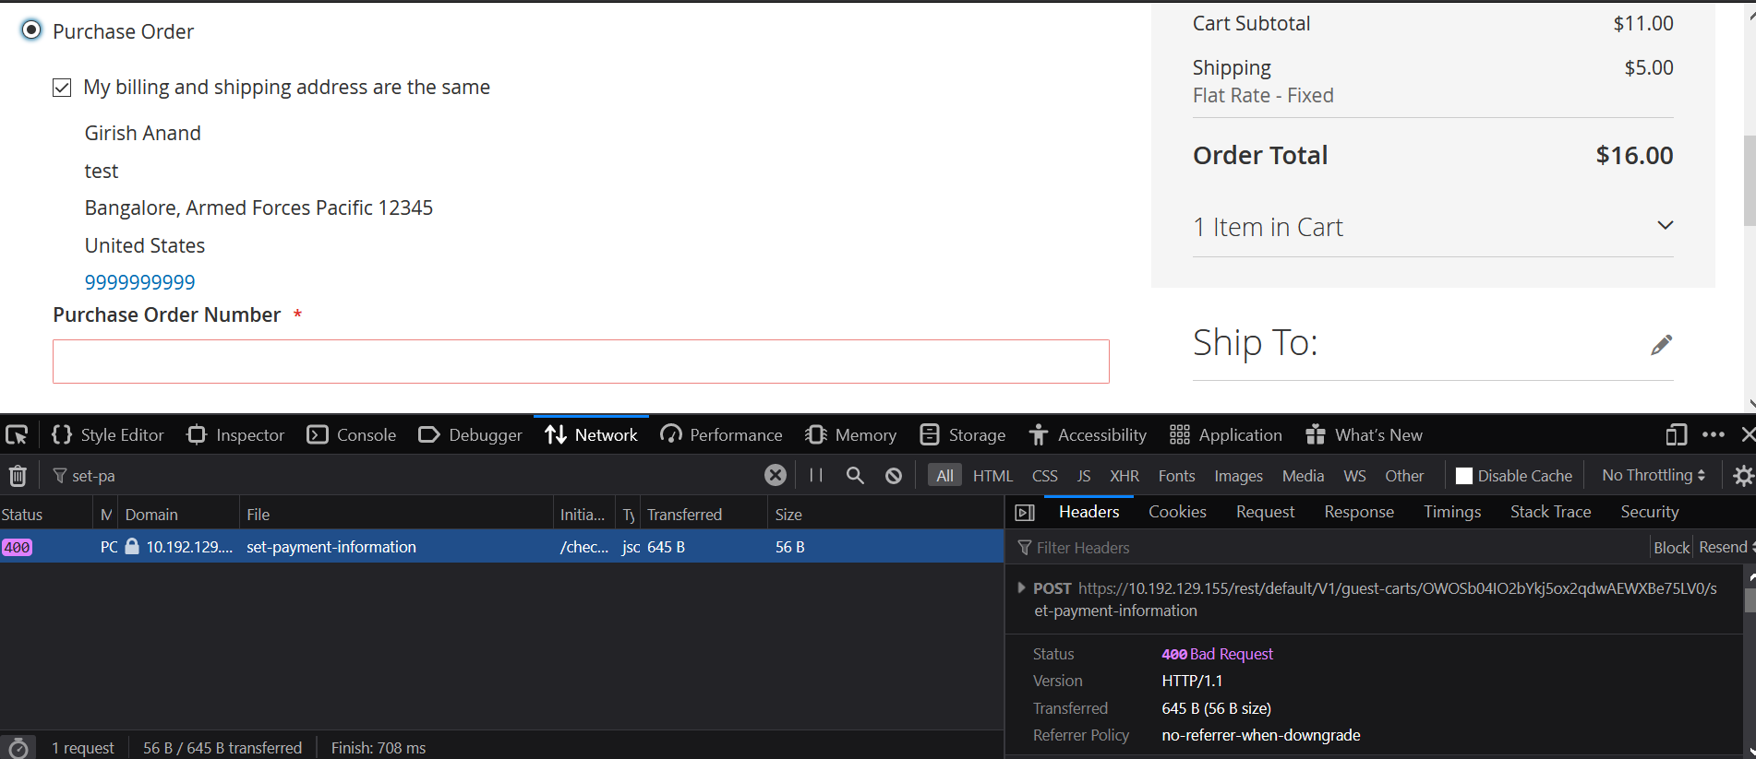Image resolution: width=1756 pixels, height=759 pixels.
Task: Sort by File column header
Action: click(396, 515)
